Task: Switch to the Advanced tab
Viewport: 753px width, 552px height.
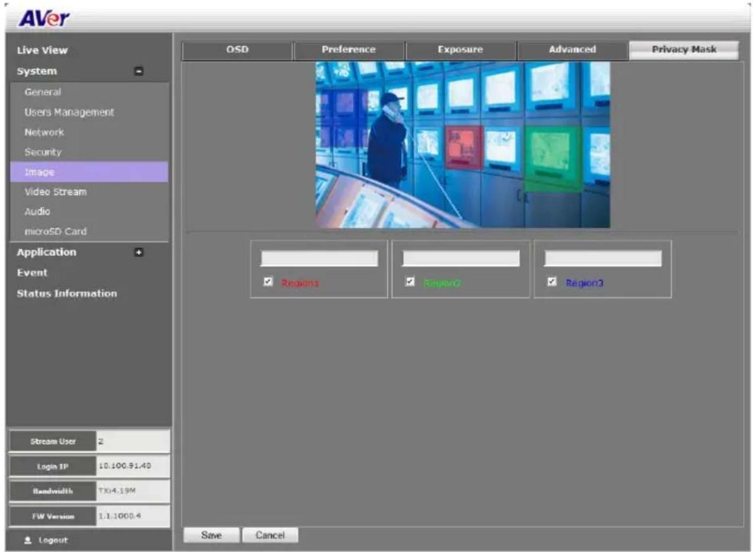Action: (572, 50)
